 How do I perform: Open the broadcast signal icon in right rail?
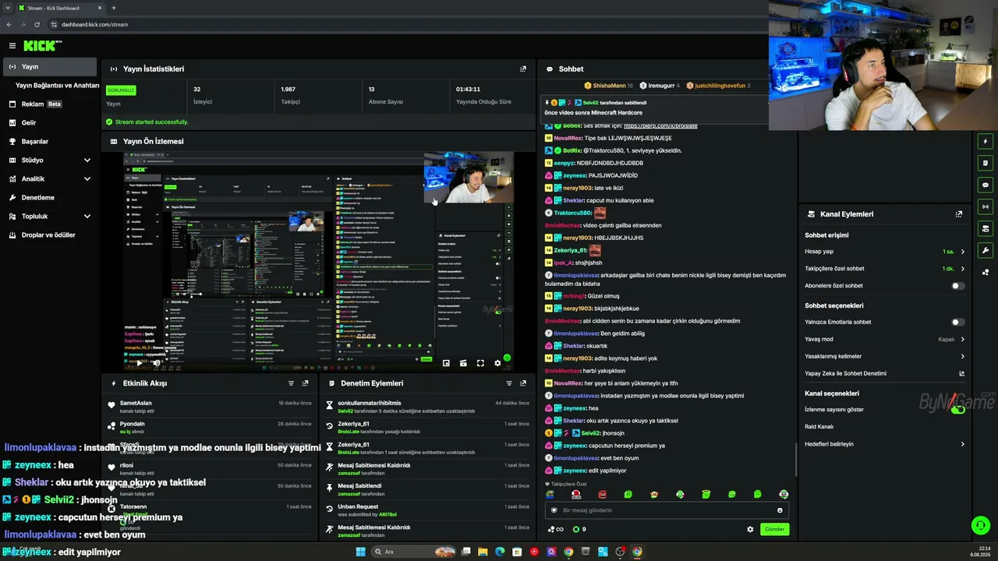(x=986, y=207)
